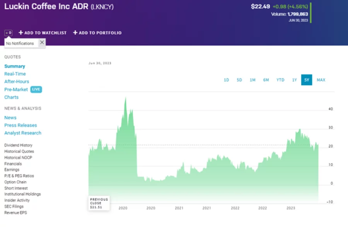The height and width of the screenshot is (229, 348).
Task: Click the -10 y-axis label
Action: 330,202
